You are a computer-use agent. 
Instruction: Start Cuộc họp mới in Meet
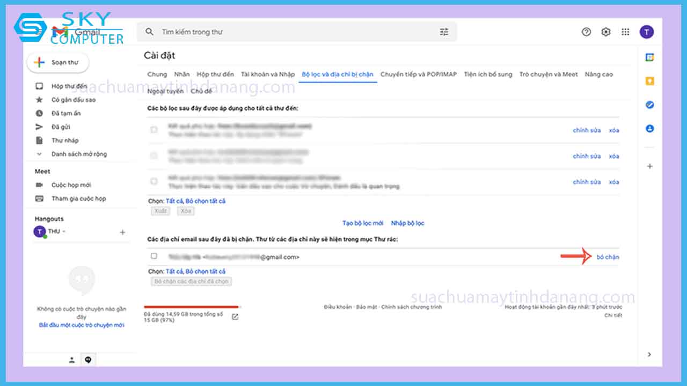point(71,185)
